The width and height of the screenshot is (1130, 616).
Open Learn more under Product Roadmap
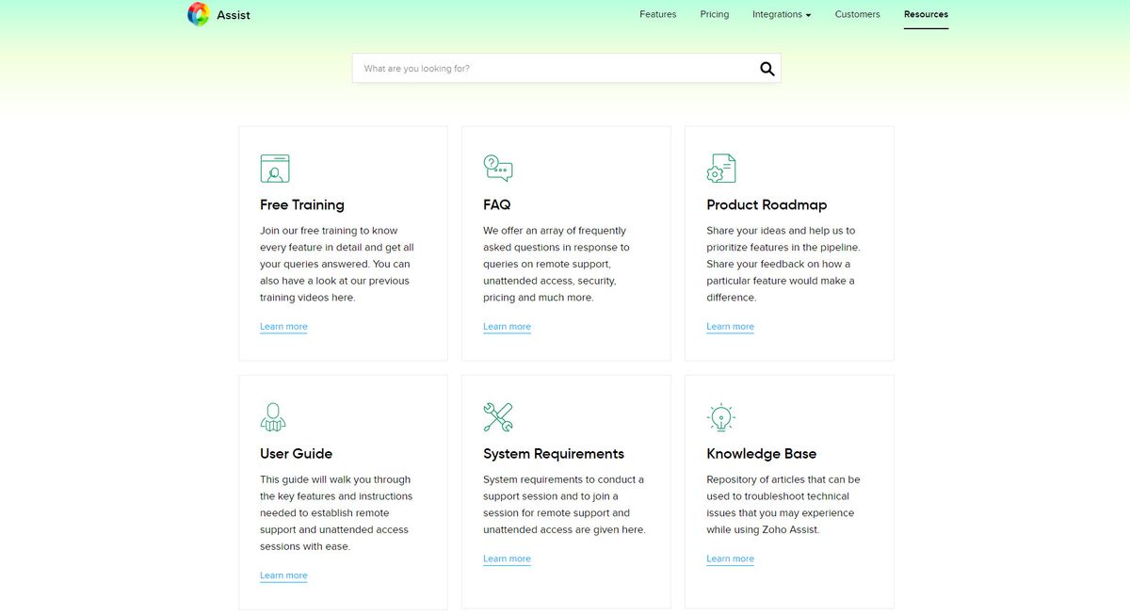coord(730,326)
